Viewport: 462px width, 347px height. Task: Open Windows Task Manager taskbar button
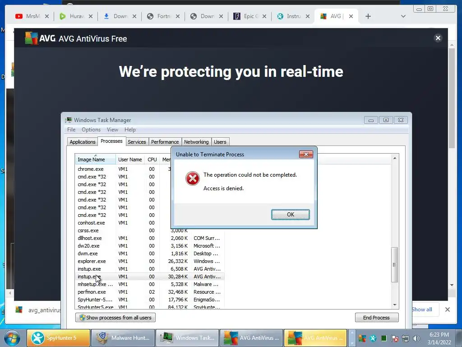click(x=187, y=338)
